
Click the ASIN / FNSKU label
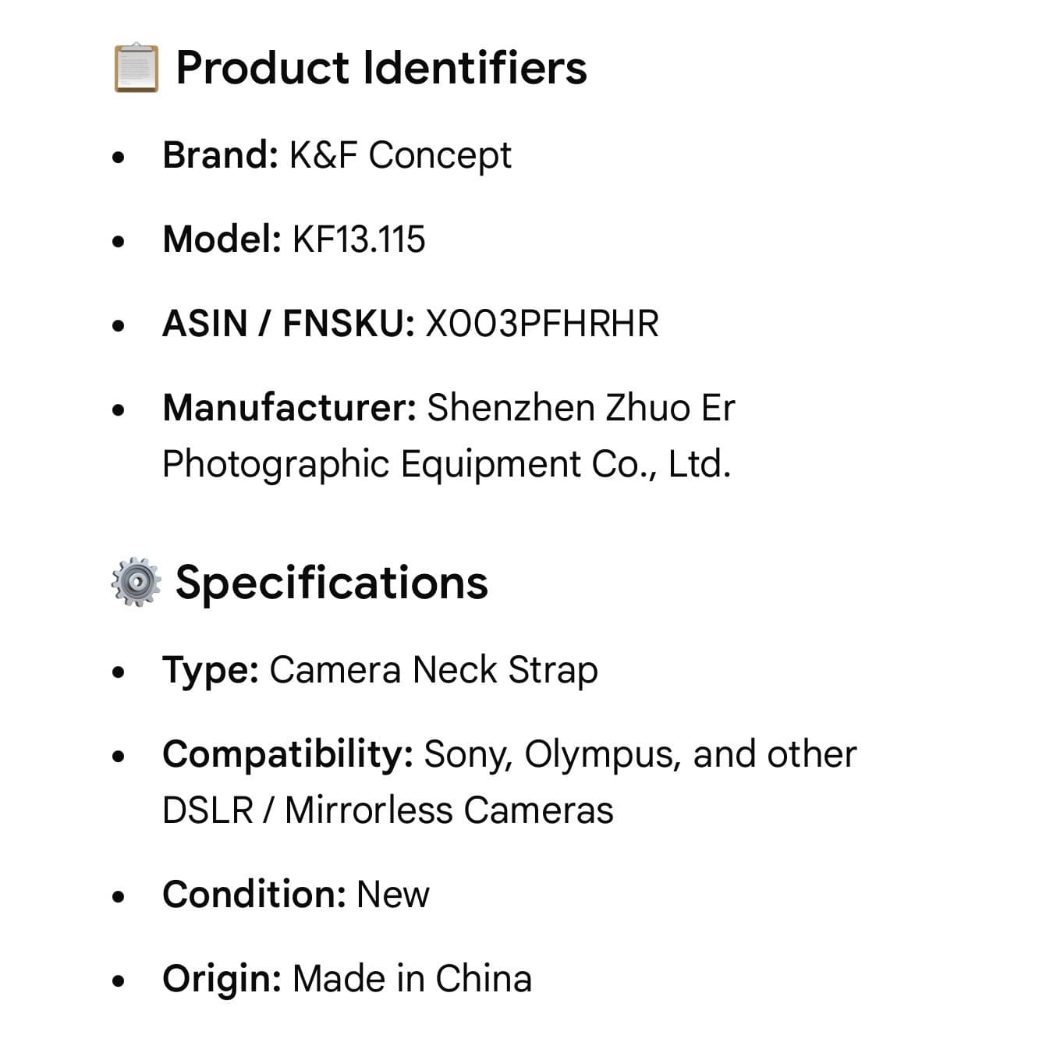click(x=289, y=323)
